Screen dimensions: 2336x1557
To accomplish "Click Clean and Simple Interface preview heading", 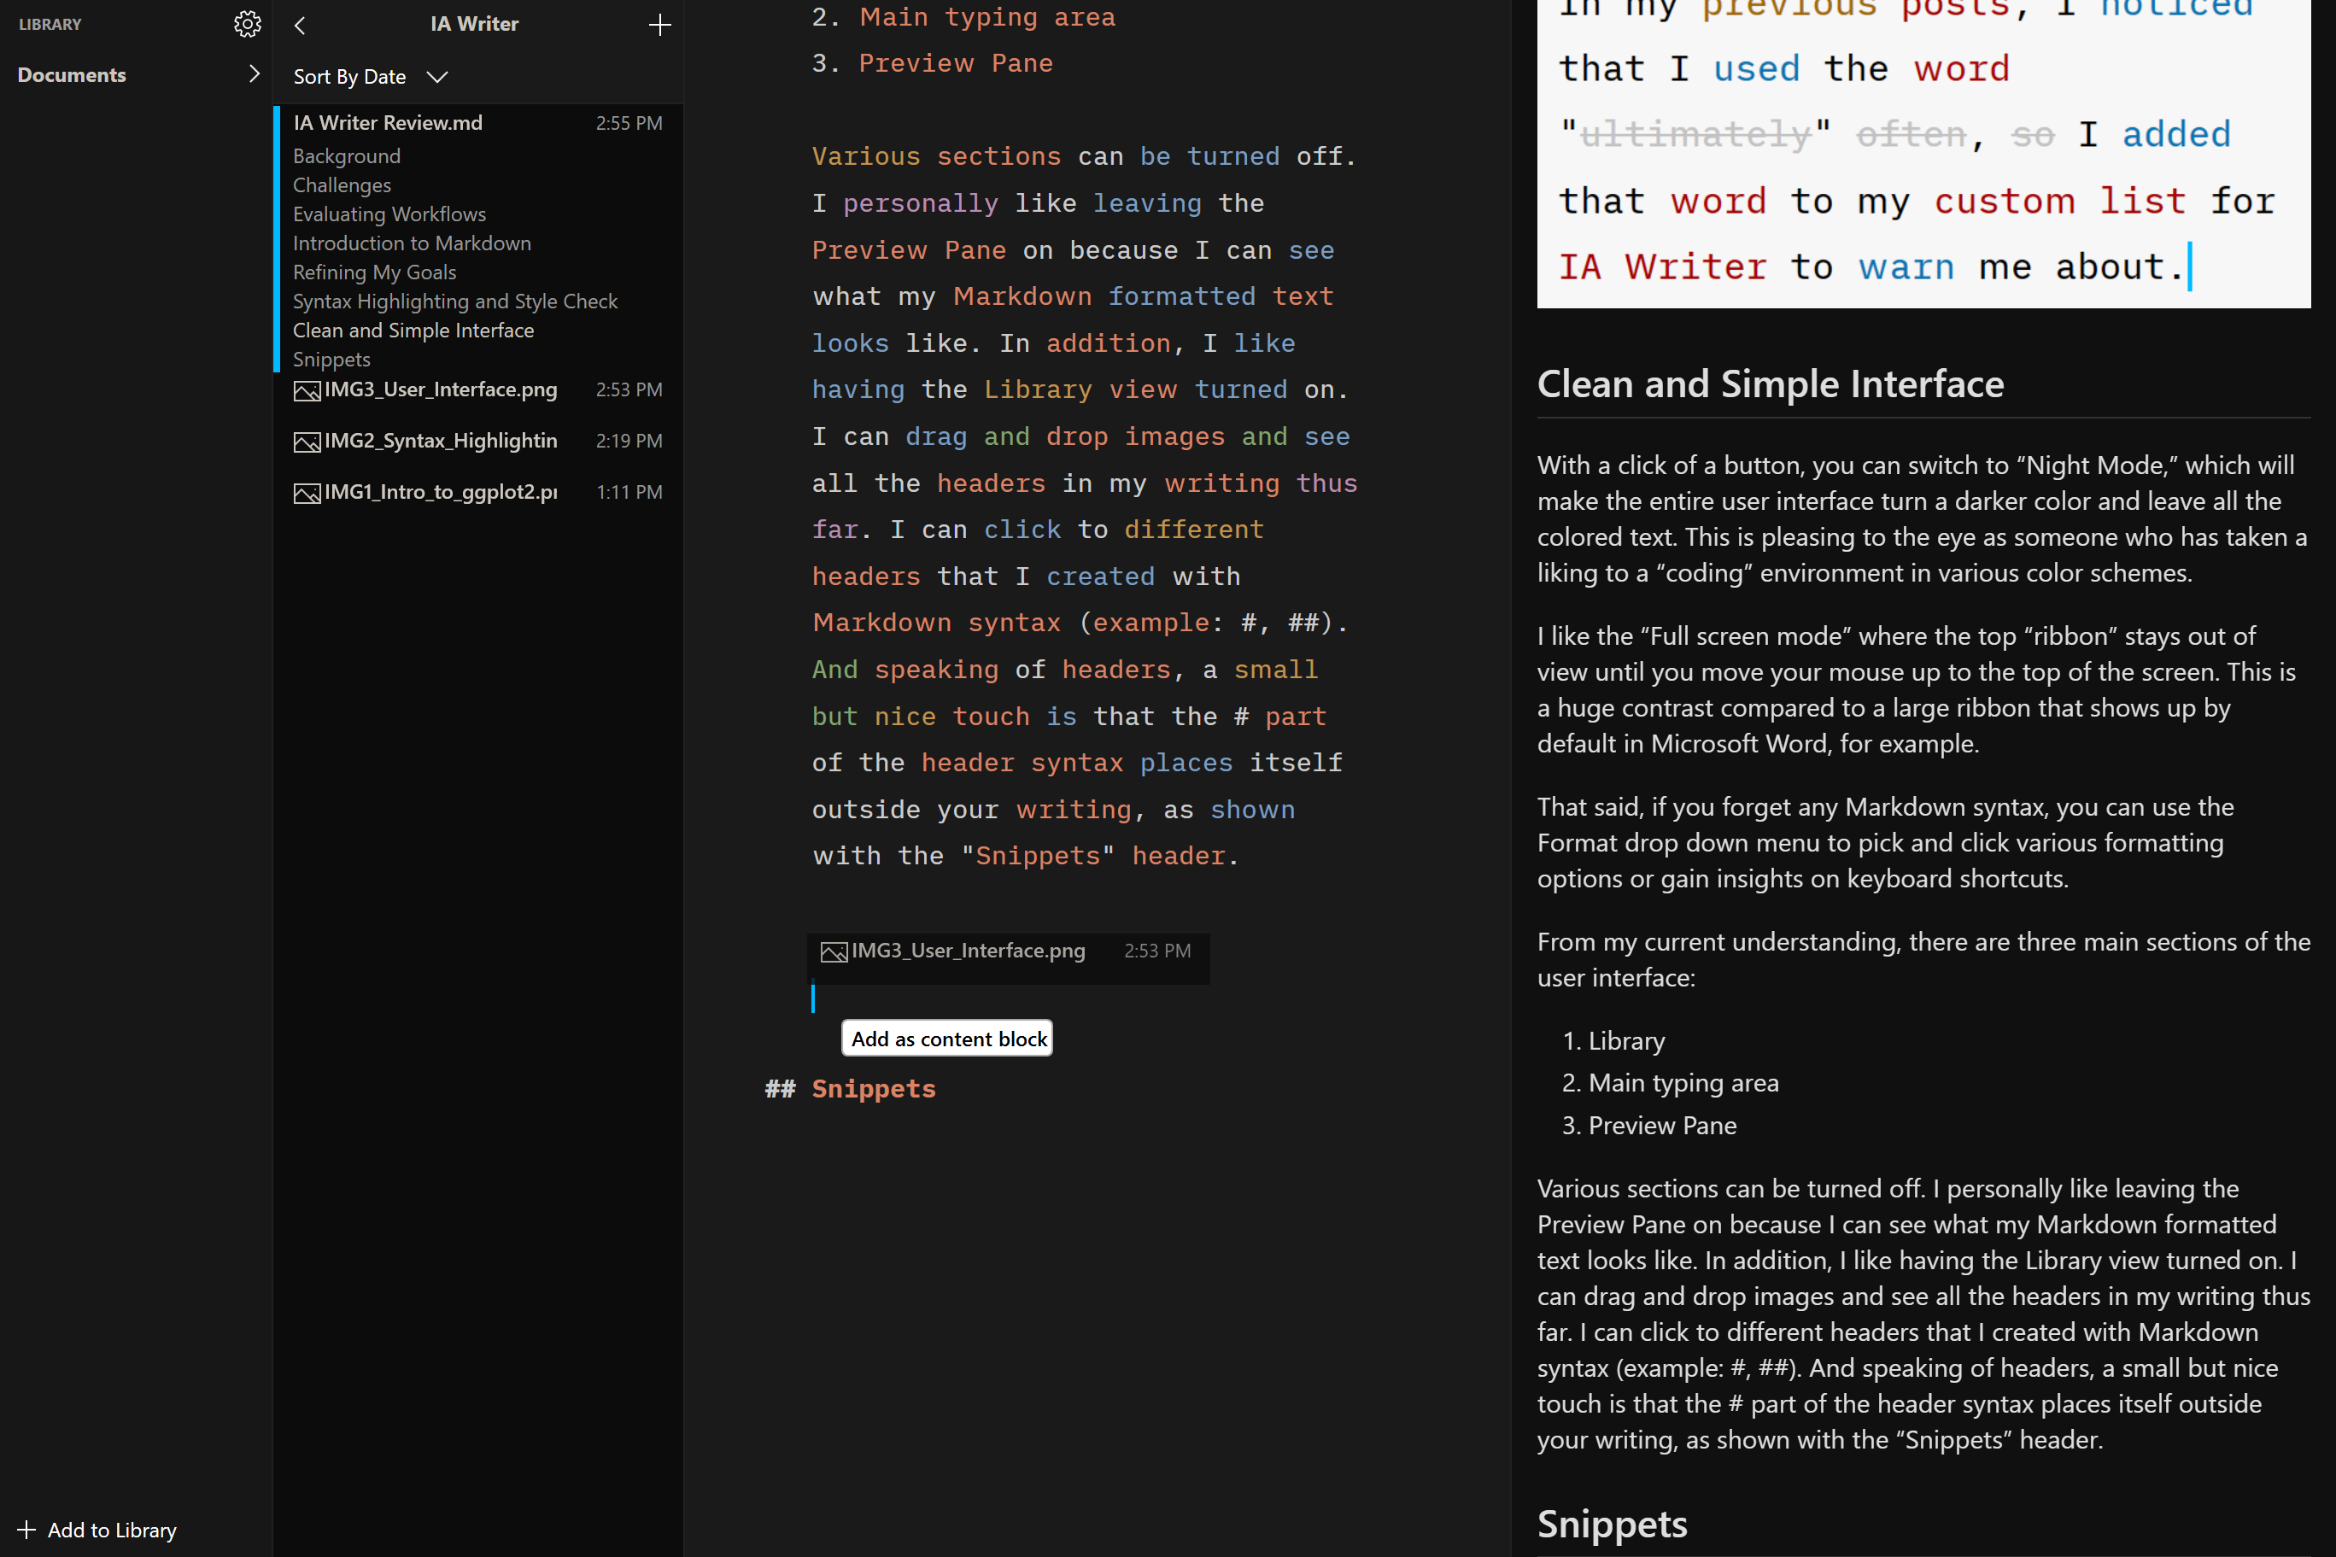I will tap(1770, 384).
